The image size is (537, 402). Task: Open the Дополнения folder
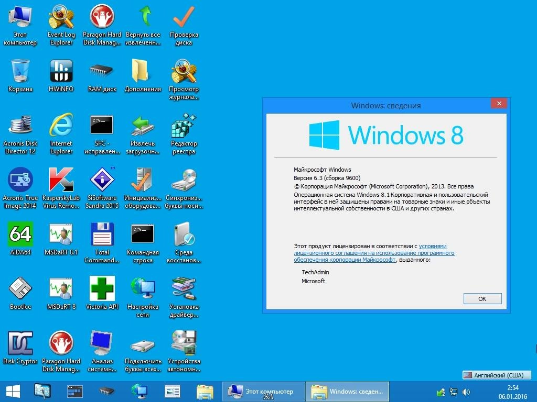click(143, 75)
